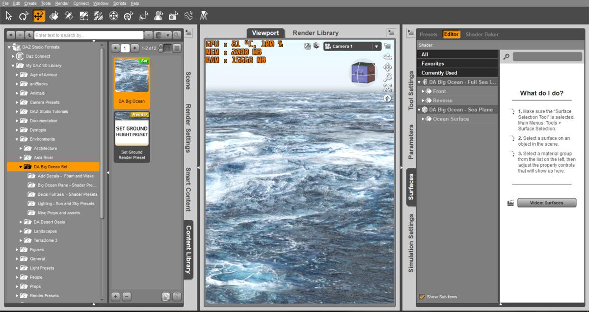Image resolution: width=589 pixels, height=312 pixels.
Task: Click the magnifier Zoom control in viewport
Action: (387, 77)
